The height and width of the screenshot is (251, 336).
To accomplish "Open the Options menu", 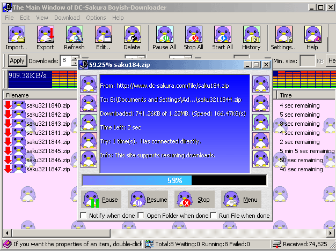I will [x=96, y=18].
